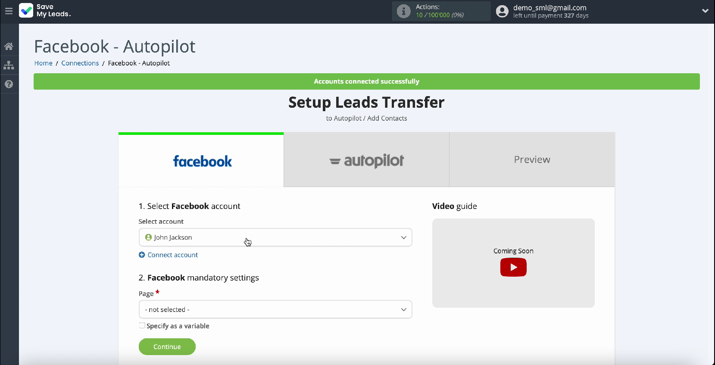The image size is (715, 365).
Task: Click the Video guide heading
Action: [455, 206]
